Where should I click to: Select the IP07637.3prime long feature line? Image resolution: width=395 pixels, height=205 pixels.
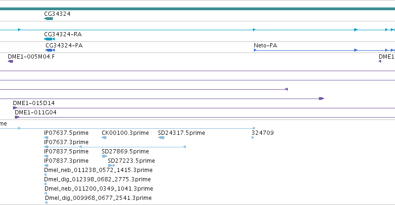click(115, 147)
